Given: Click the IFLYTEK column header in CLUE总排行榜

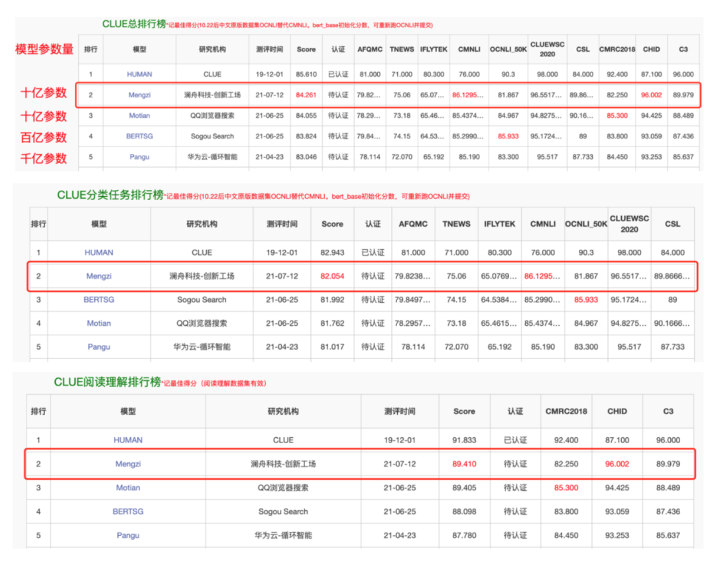Looking at the screenshot, I should click(434, 49).
